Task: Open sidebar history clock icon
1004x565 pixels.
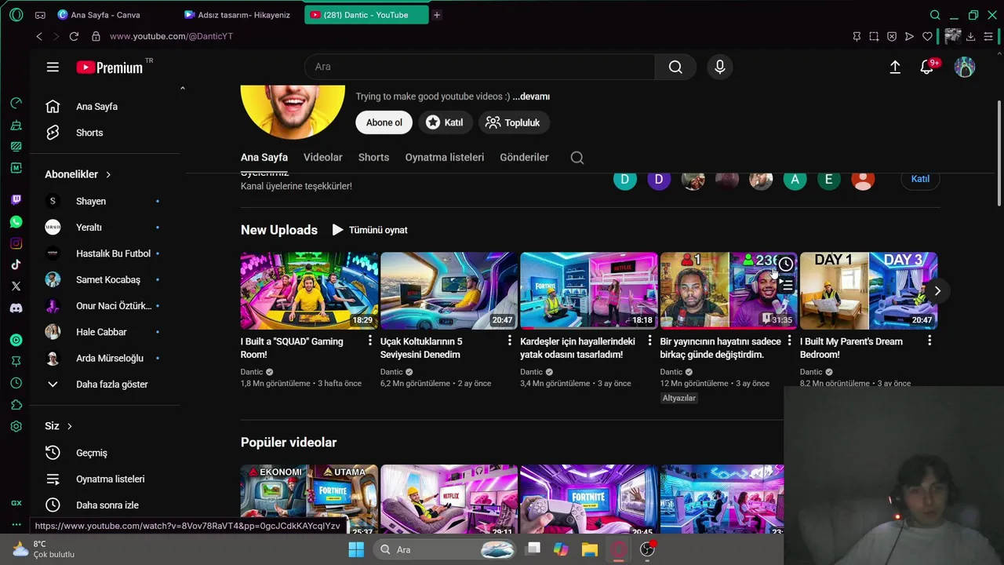Action: [x=16, y=383]
